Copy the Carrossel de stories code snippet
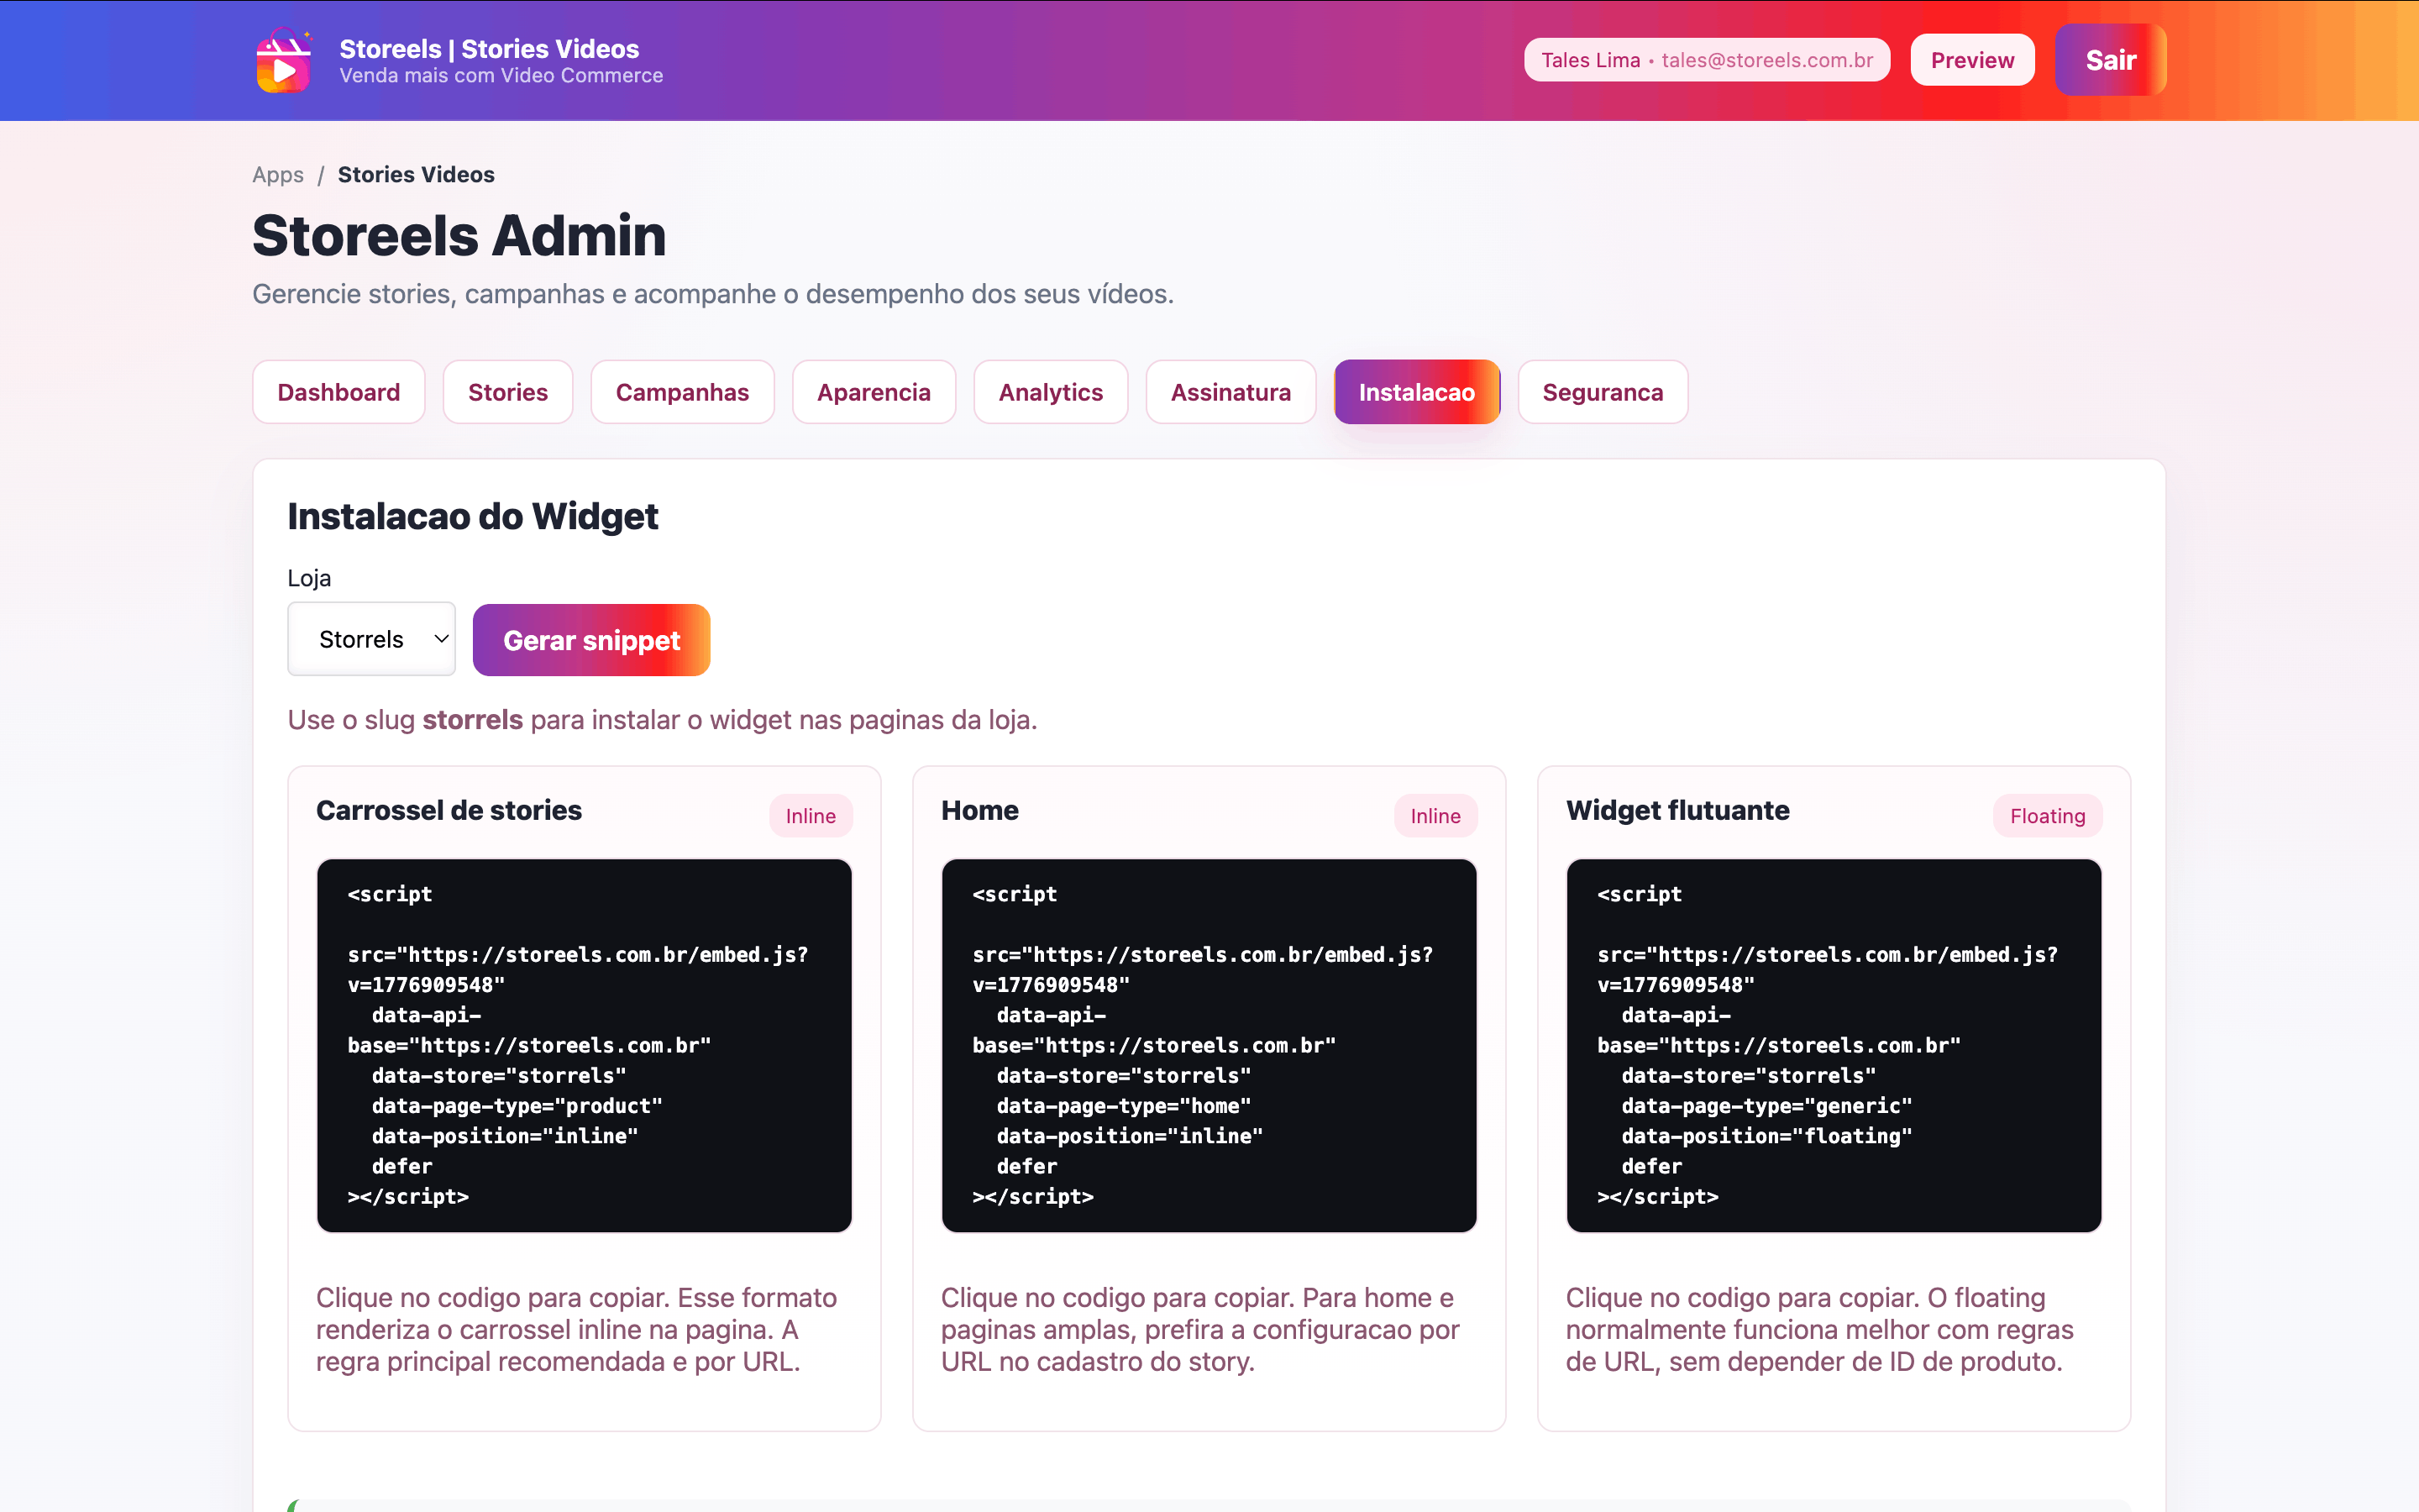This screenshot has height=1512, width=2419. (x=584, y=1045)
